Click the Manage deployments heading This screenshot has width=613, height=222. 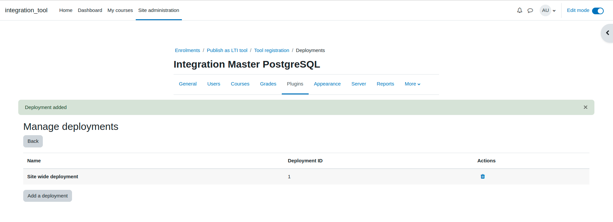71,127
